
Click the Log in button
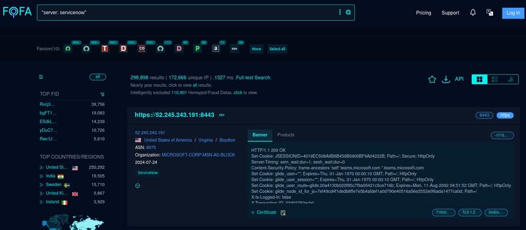coord(513,13)
